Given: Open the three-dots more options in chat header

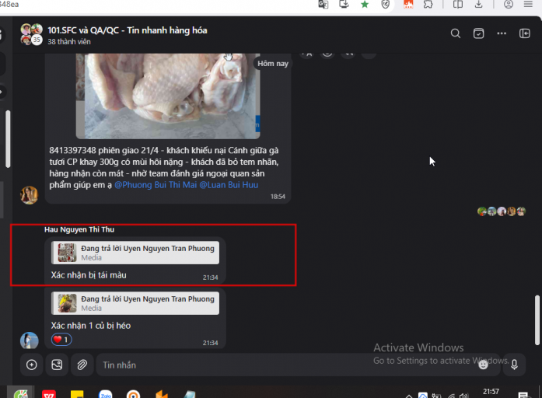Looking at the screenshot, I should pos(502,33).
